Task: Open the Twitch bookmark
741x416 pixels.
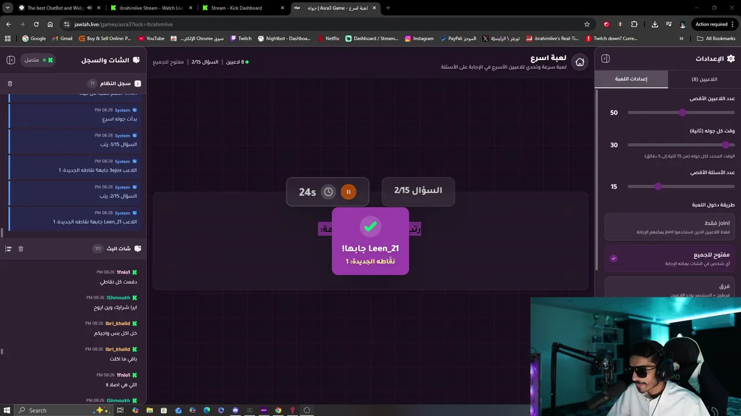Action: [x=241, y=39]
